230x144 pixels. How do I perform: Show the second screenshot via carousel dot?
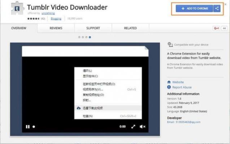coord(83,37)
